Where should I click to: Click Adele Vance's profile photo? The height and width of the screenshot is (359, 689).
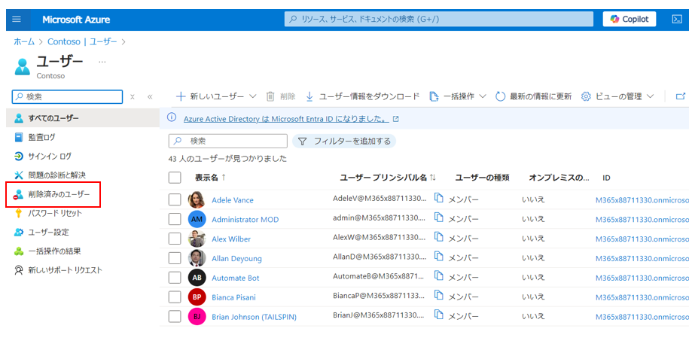pyautogui.click(x=197, y=199)
